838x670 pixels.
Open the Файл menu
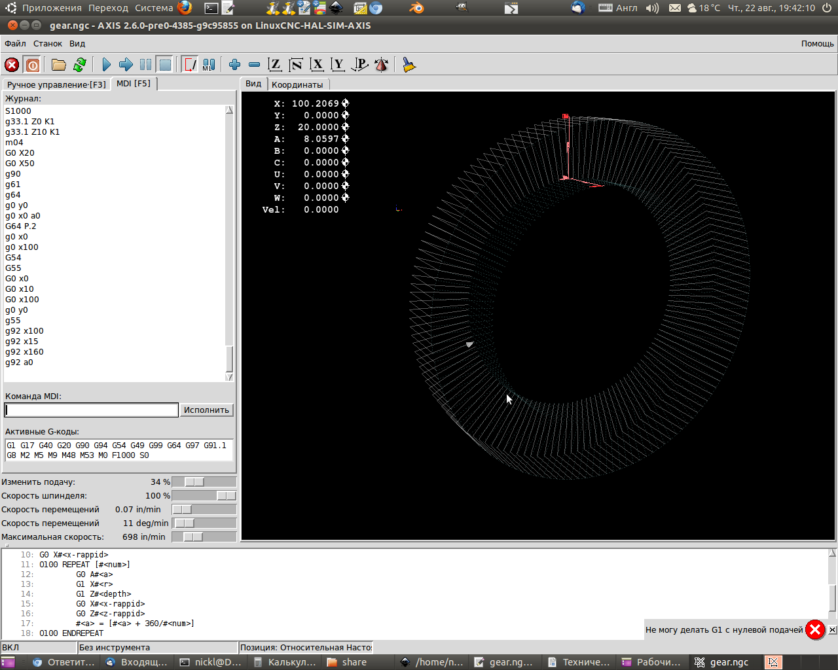pos(15,44)
